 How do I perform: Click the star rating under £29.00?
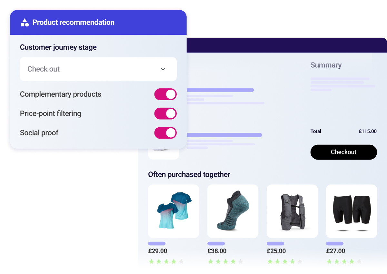click(166, 261)
